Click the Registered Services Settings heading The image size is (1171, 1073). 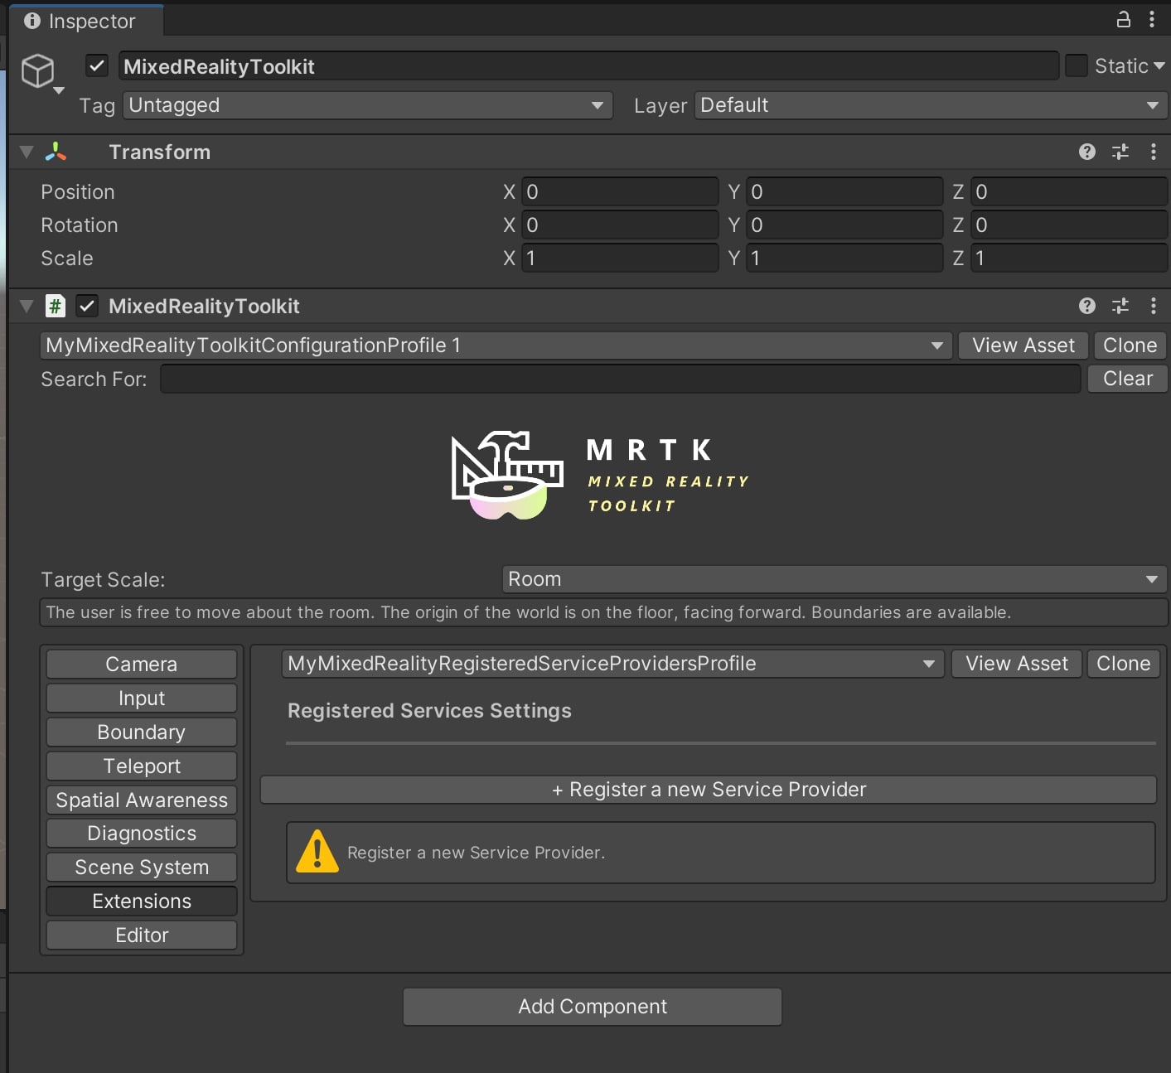429,711
